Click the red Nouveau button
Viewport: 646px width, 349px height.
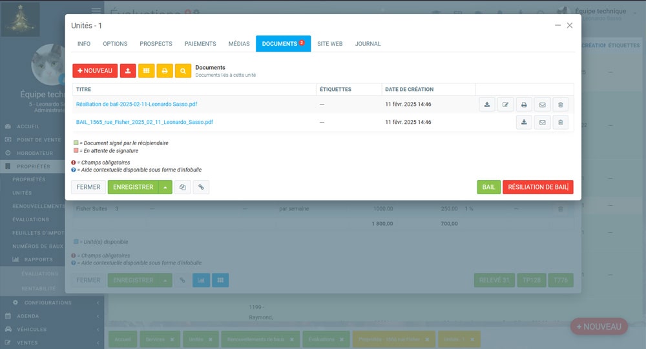tap(95, 71)
